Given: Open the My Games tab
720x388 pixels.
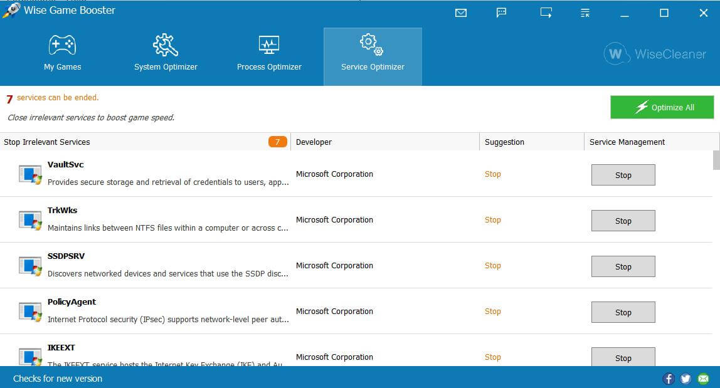Looking at the screenshot, I should tap(63, 54).
